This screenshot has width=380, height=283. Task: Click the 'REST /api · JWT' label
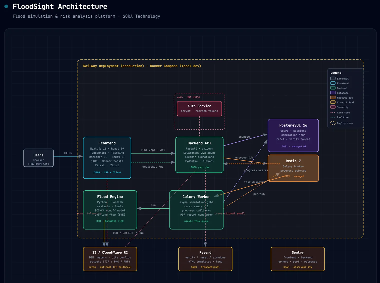153,150
